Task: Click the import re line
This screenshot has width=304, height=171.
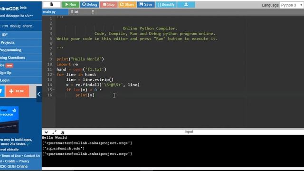Action: [x=67, y=65]
